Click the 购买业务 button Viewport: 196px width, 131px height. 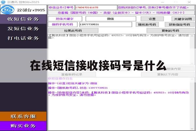(23, 126)
